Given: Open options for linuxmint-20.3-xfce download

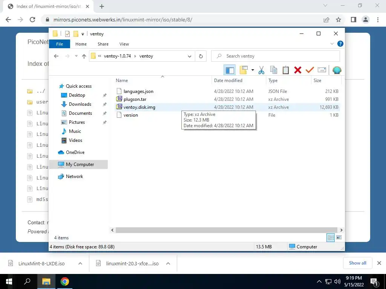Looking at the screenshot, I should click(x=168, y=263).
